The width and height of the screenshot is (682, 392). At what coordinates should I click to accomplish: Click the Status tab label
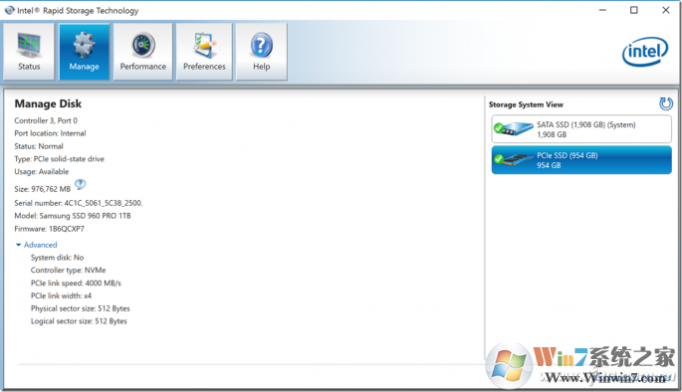29,67
